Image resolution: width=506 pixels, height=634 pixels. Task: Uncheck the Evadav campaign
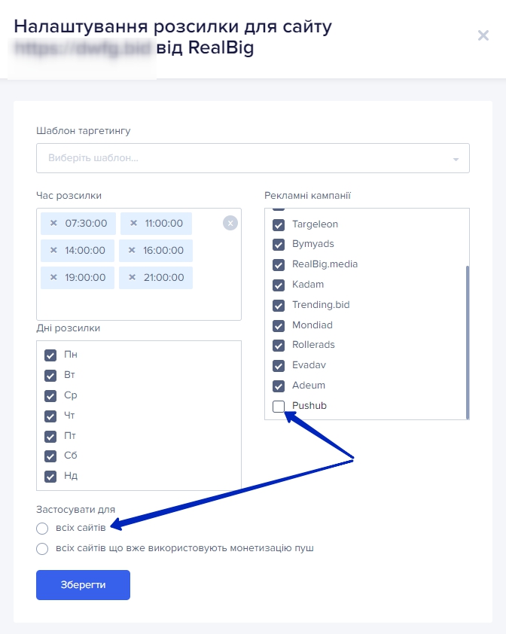pyautogui.click(x=279, y=365)
